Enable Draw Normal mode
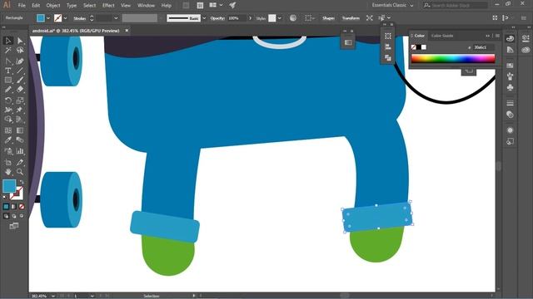 (x=6, y=216)
